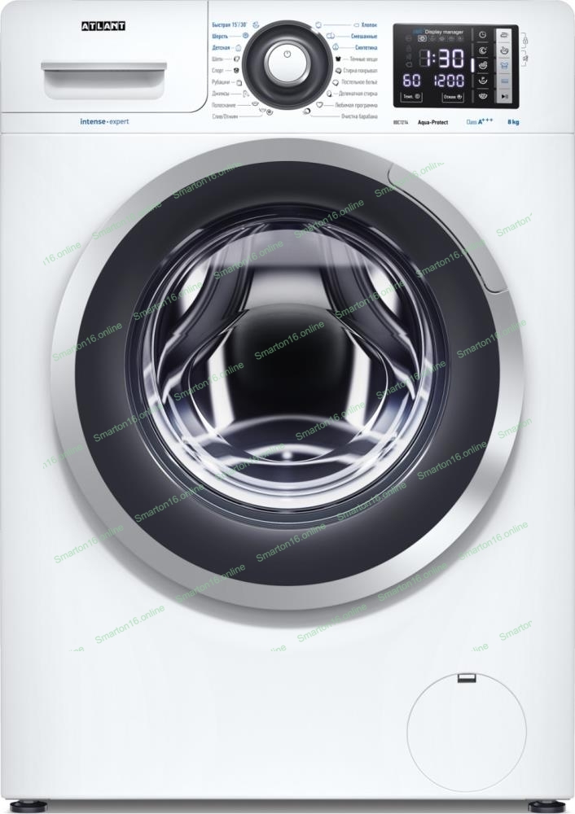Tap the iron easy-ironing icon button
The width and height of the screenshot is (575, 814).
(x=505, y=35)
